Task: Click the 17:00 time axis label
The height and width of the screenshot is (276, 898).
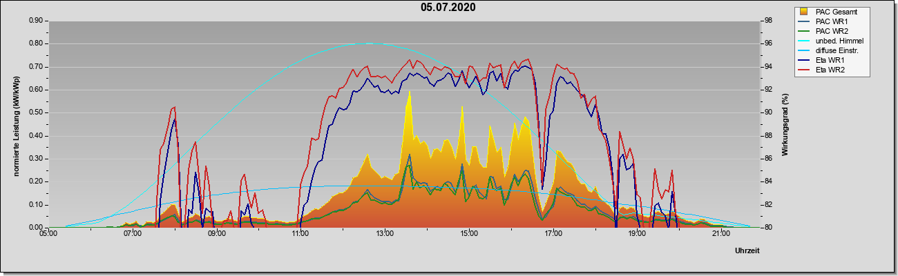Action: 553,235
